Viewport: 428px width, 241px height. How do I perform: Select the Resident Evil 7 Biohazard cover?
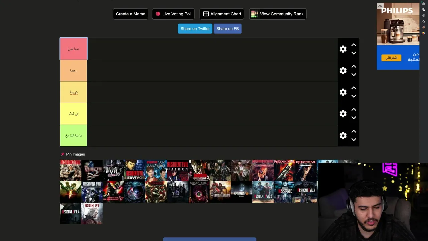pos(242,192)
